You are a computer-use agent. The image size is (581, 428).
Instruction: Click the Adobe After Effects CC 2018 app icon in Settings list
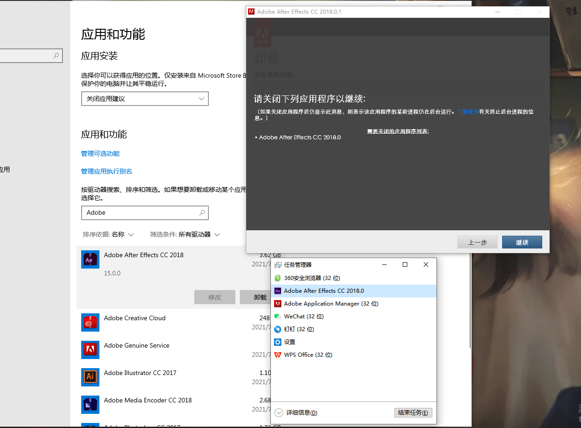(90, 259)
